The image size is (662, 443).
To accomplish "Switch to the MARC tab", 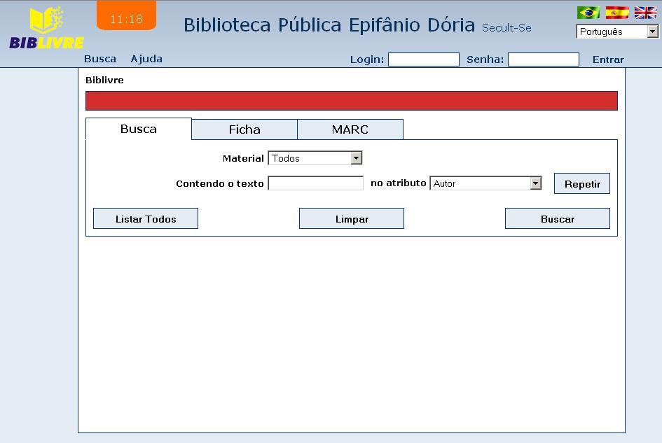I will 350,129.
